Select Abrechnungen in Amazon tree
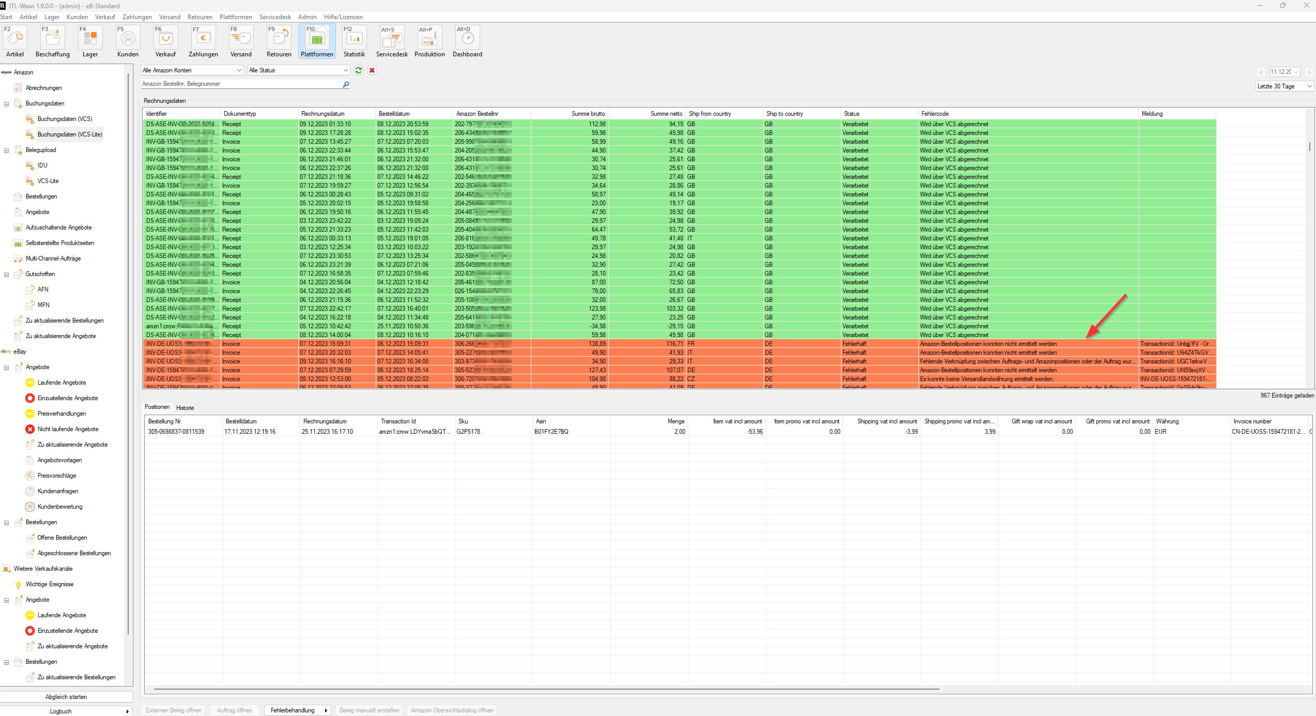Viewport: 1316px width, 716px height. pos(43,88)
